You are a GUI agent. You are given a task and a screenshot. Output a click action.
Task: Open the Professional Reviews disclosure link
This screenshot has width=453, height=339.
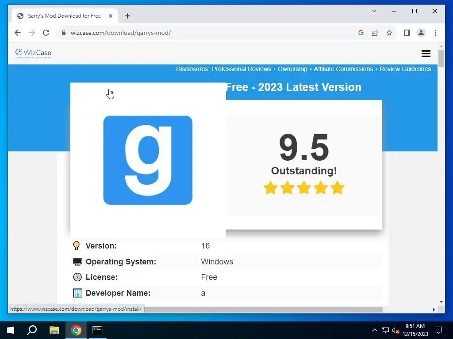242,69
